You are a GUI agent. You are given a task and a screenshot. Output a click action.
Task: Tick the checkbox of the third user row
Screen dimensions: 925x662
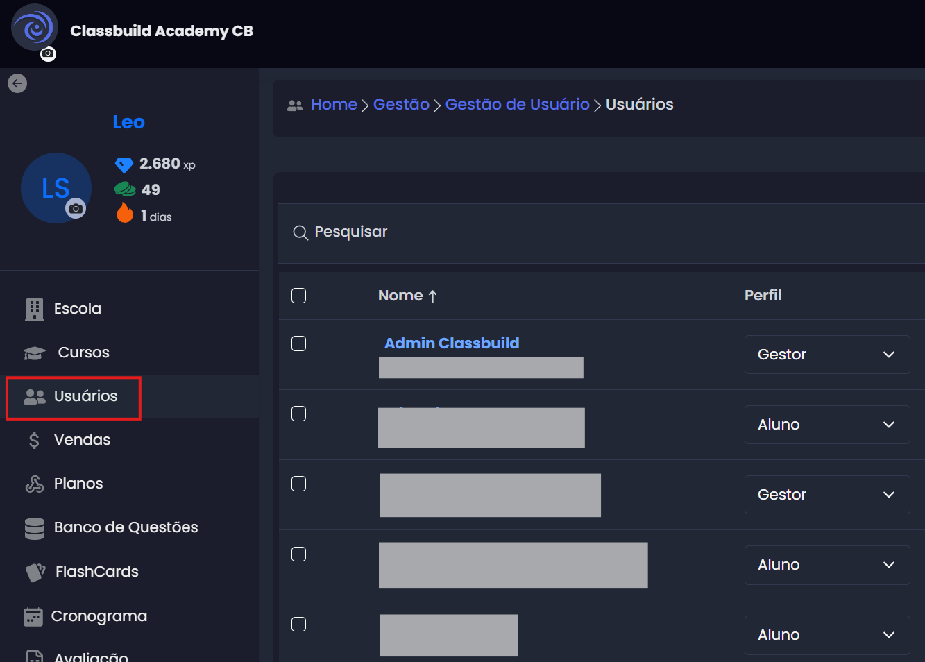coord(299,484)
